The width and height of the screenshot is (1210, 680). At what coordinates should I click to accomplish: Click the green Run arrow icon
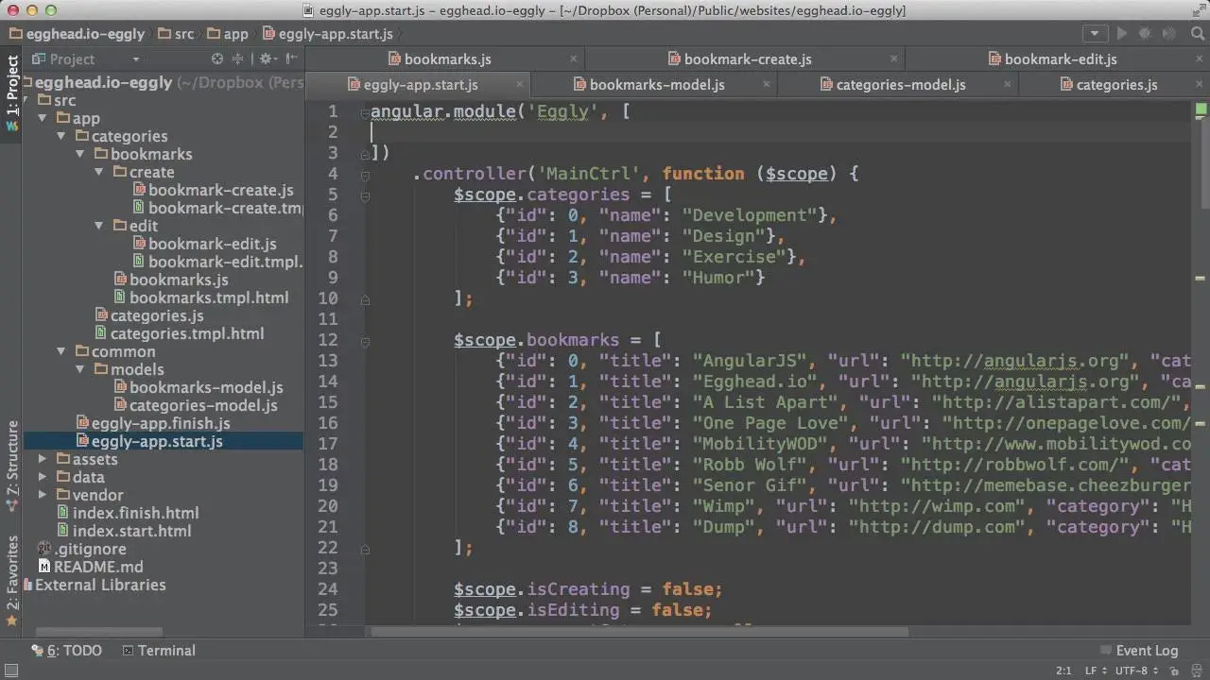click(1122, 33)
